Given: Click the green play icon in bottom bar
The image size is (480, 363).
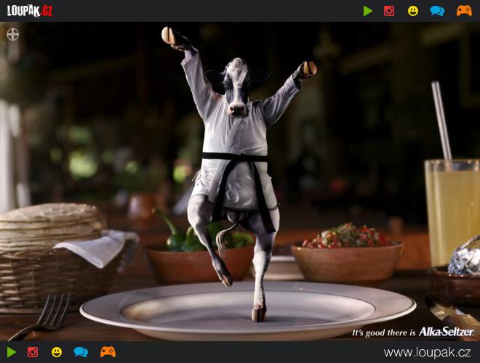Looking at the screenshot, I should click(x=12, y=352).
